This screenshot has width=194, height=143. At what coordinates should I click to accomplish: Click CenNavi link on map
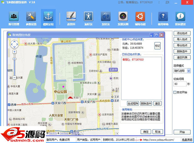64,133
